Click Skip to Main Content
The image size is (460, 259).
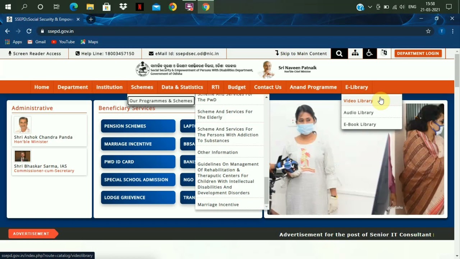pyautogui.click(x=301, y=54)
